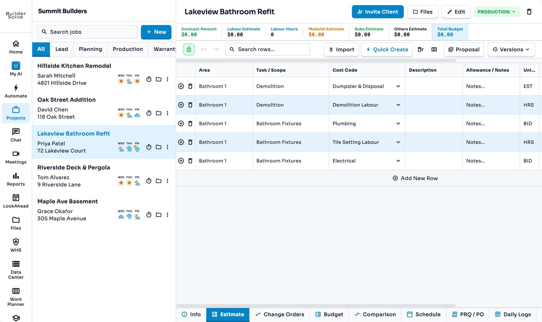This screenshot has height=322, width=542.
Task: Click the bottom horizontal scrollbar
Action: pyautogui.click(x=316, y=305)
